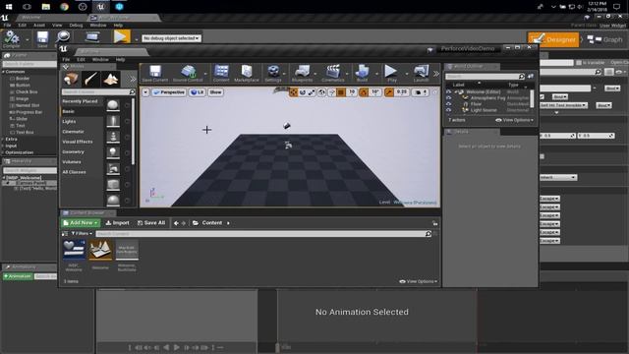Image resolution: width=629 pixels, height=354 pixels.
Task: Open Debug menu in the widget editor
Action: (76, 25)
